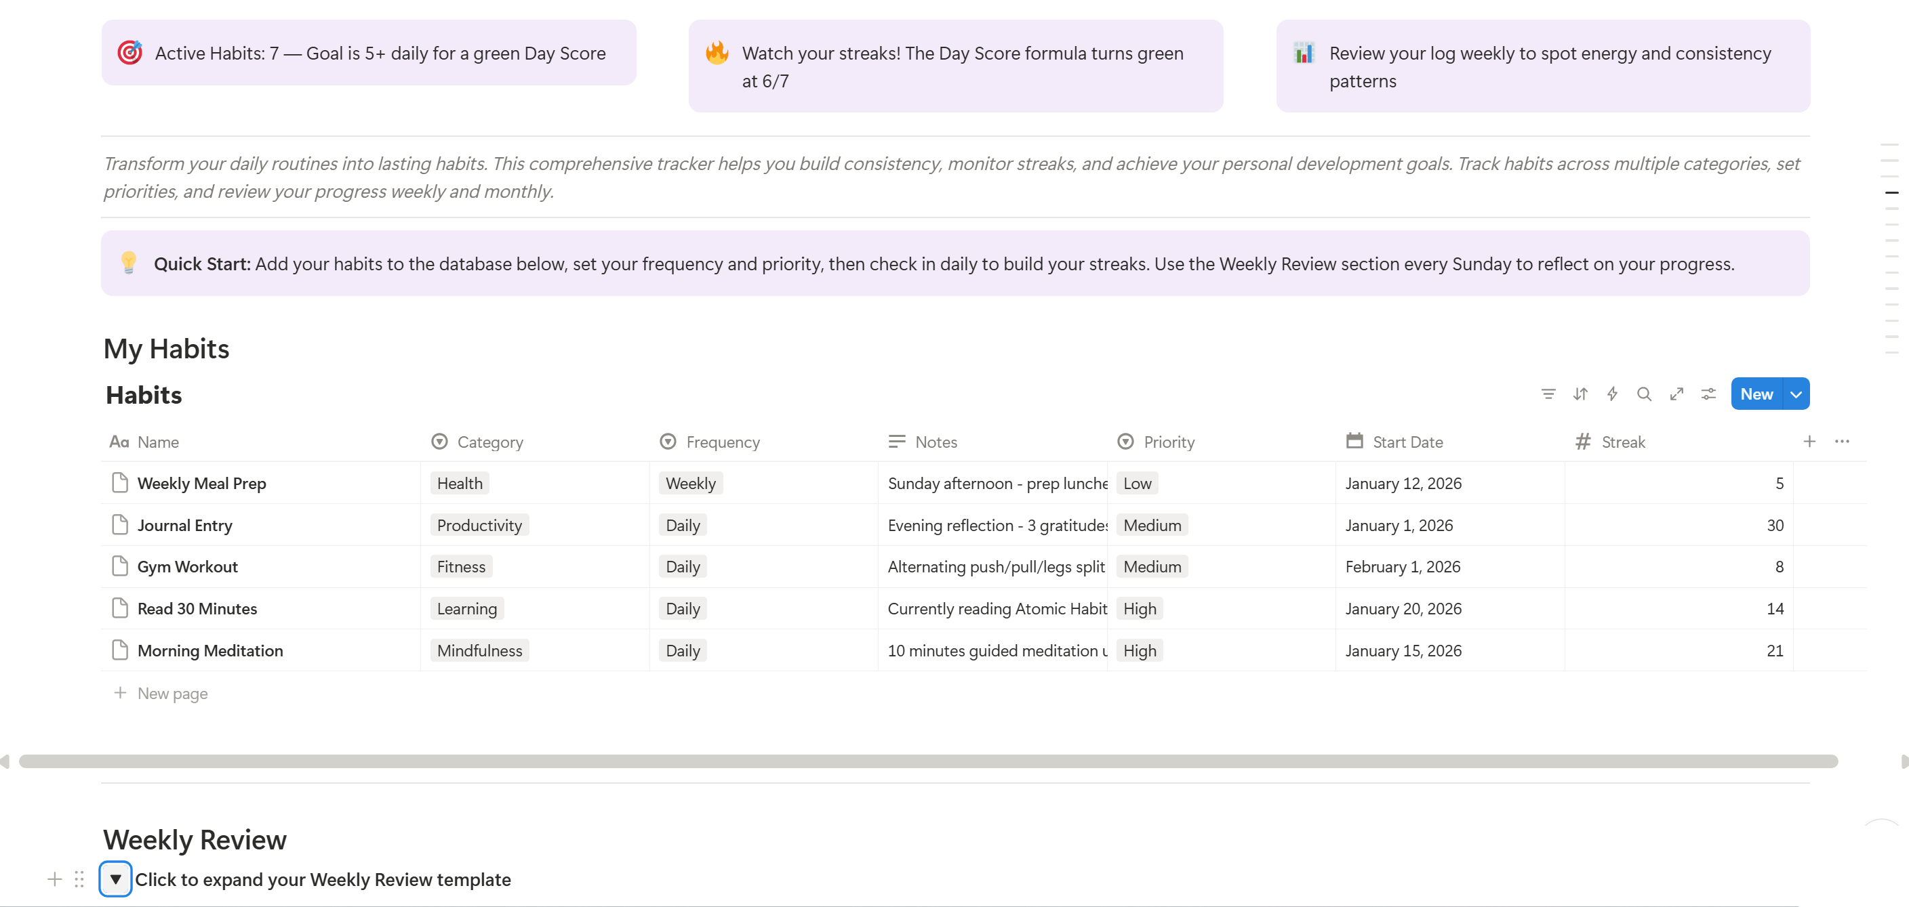Click the six-dot drag handle near Weekly Review
This screenshot has height=907, width=1909.
[79, 880]
